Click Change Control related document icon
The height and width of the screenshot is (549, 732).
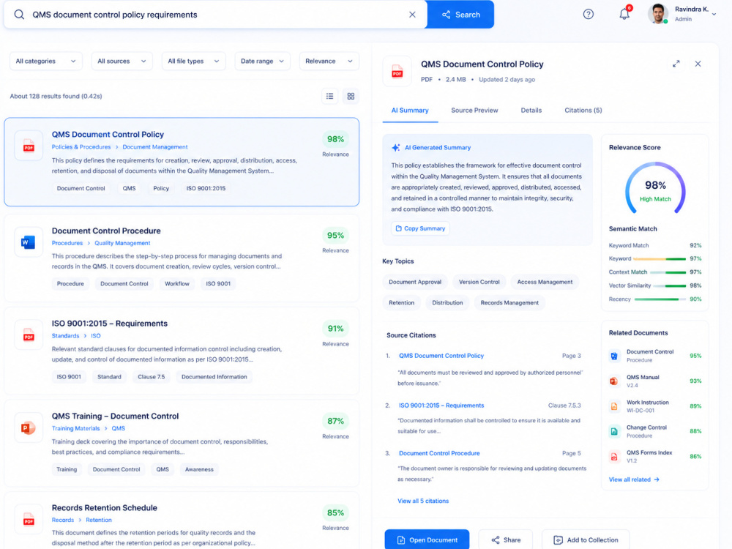coord(614,432)
